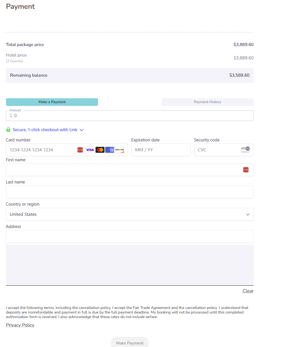Select the Make a Payment tab
This screenshot has height=347, width=286.
(52, 102)
